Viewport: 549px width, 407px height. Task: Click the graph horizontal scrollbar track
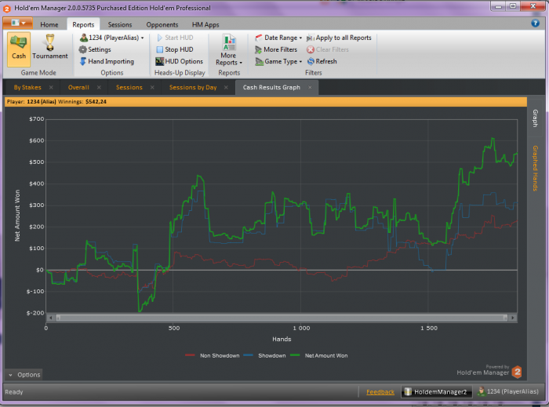point(282,318)
